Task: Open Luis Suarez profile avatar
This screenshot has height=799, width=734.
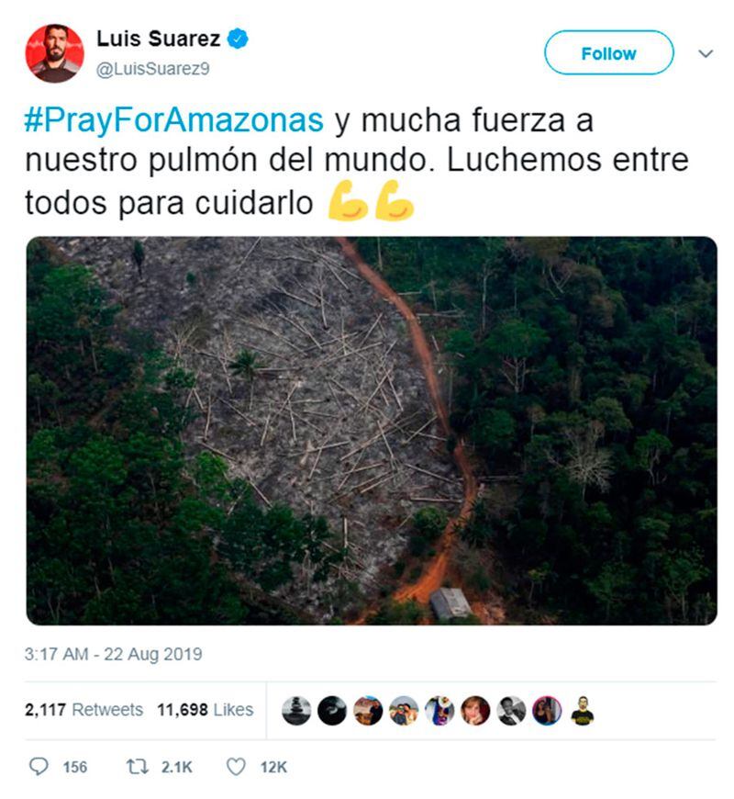Action: (x=55, y=53)
